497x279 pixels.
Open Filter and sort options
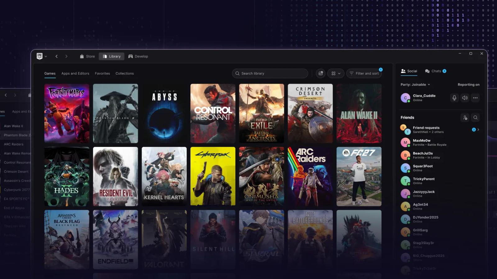pos(364,73)
